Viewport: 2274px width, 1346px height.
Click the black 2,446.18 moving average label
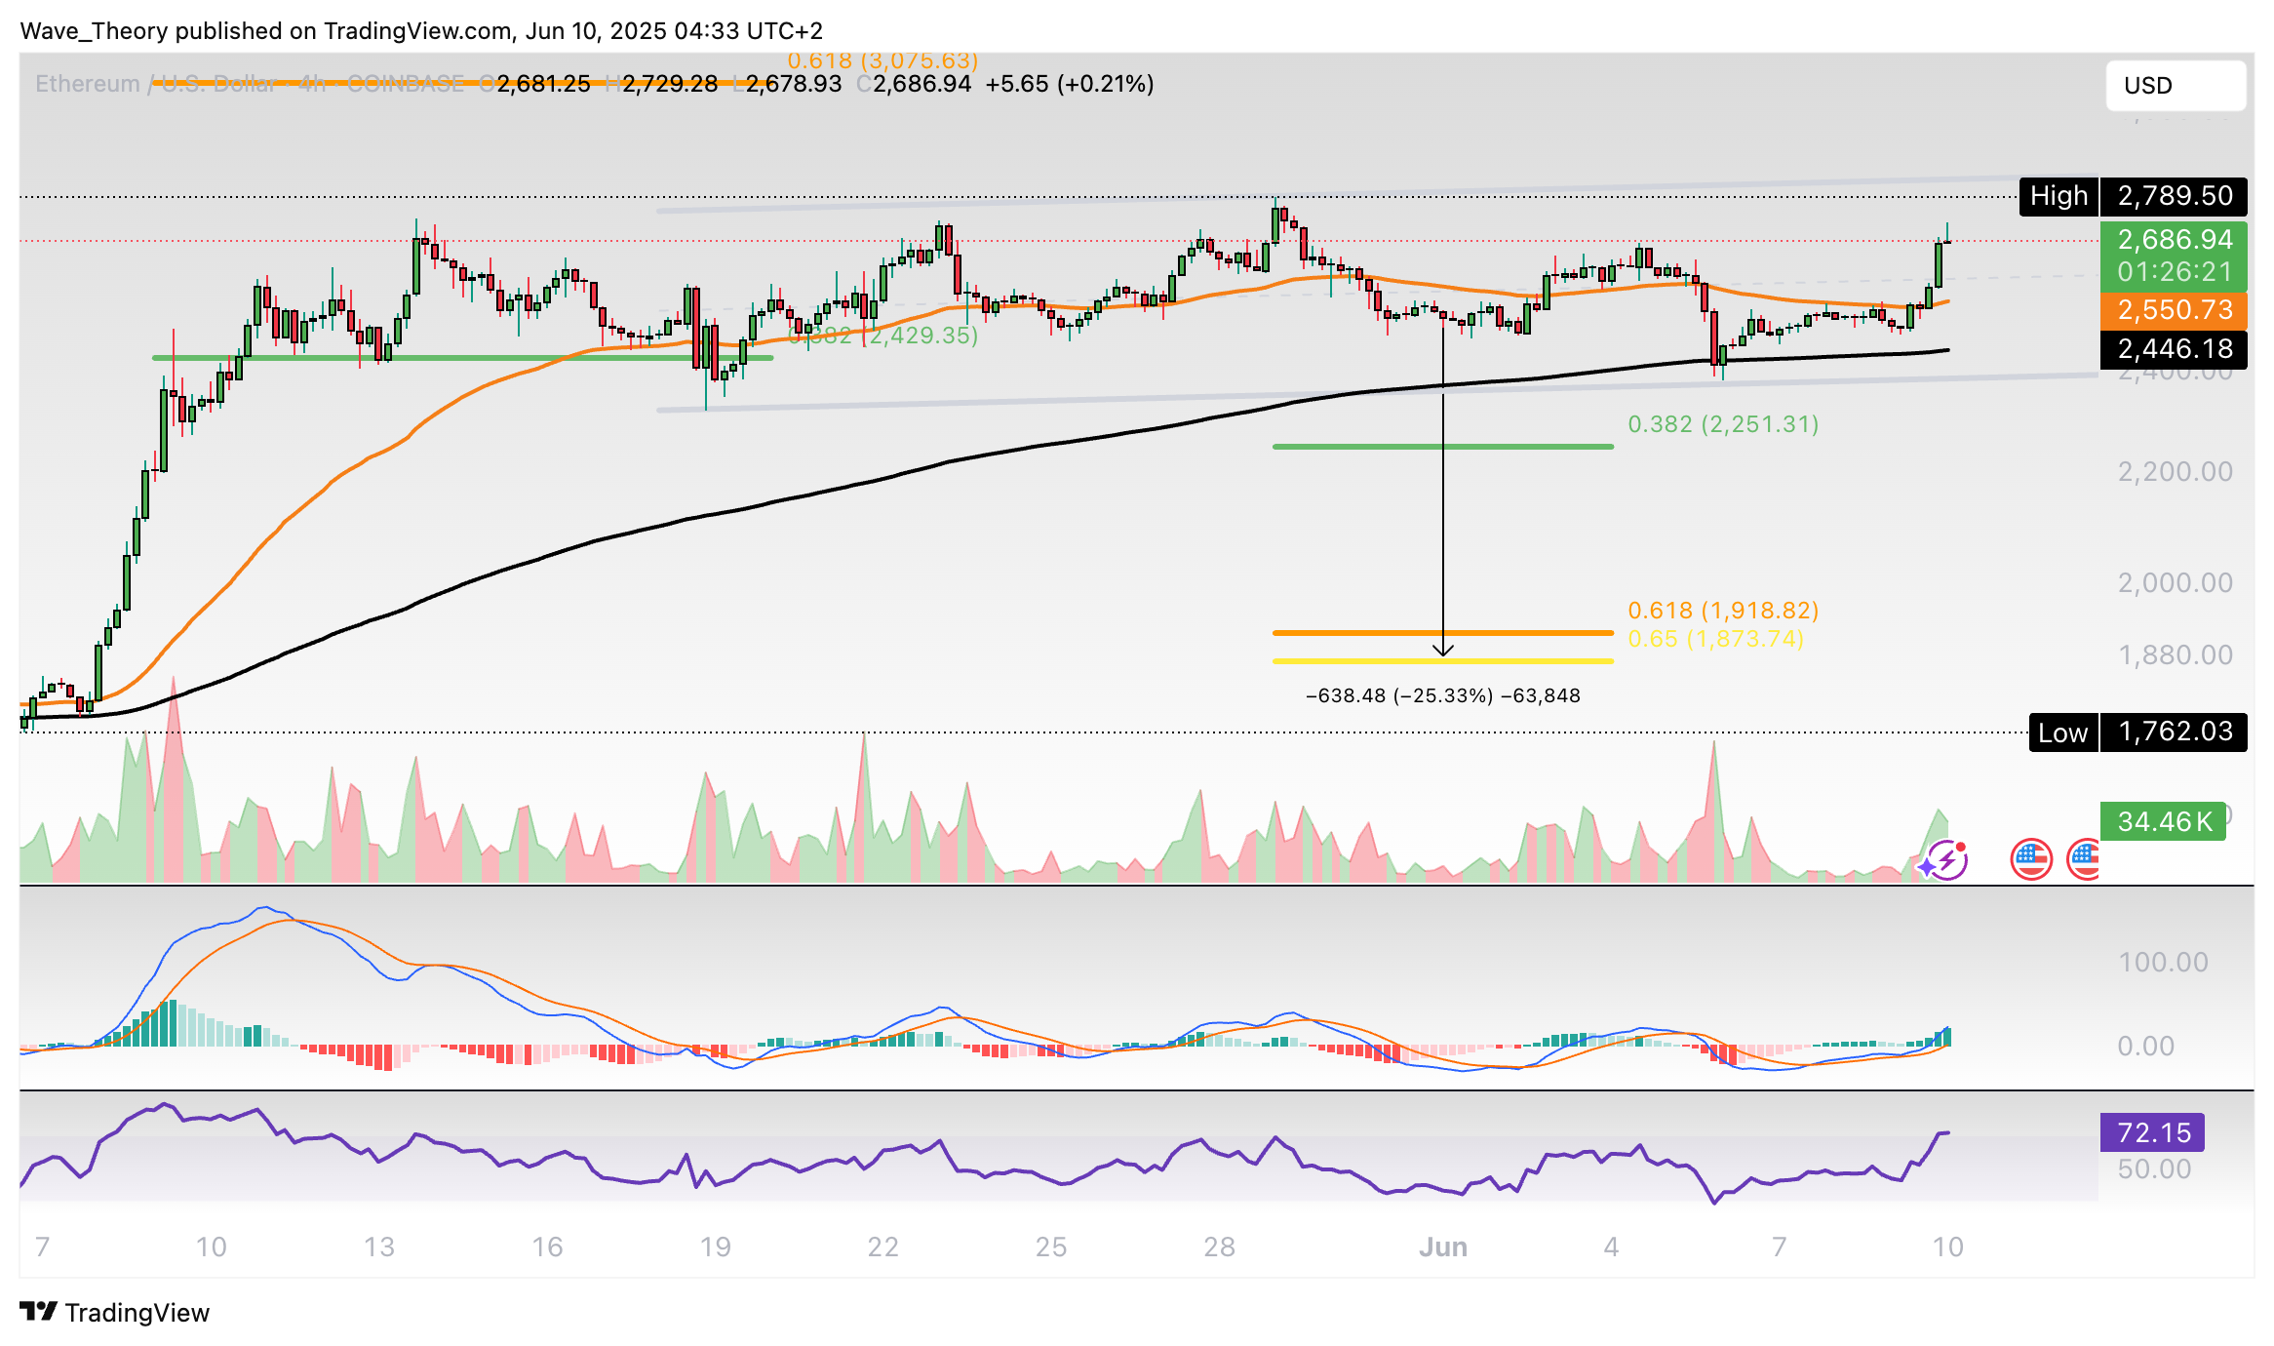pos(2173,349)
